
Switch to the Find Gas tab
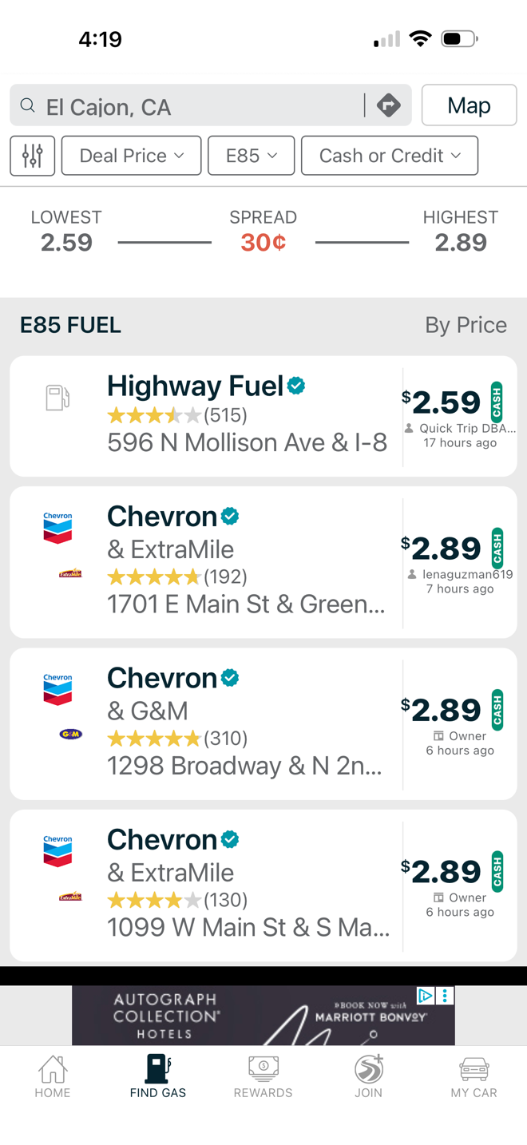(158, 1076)
